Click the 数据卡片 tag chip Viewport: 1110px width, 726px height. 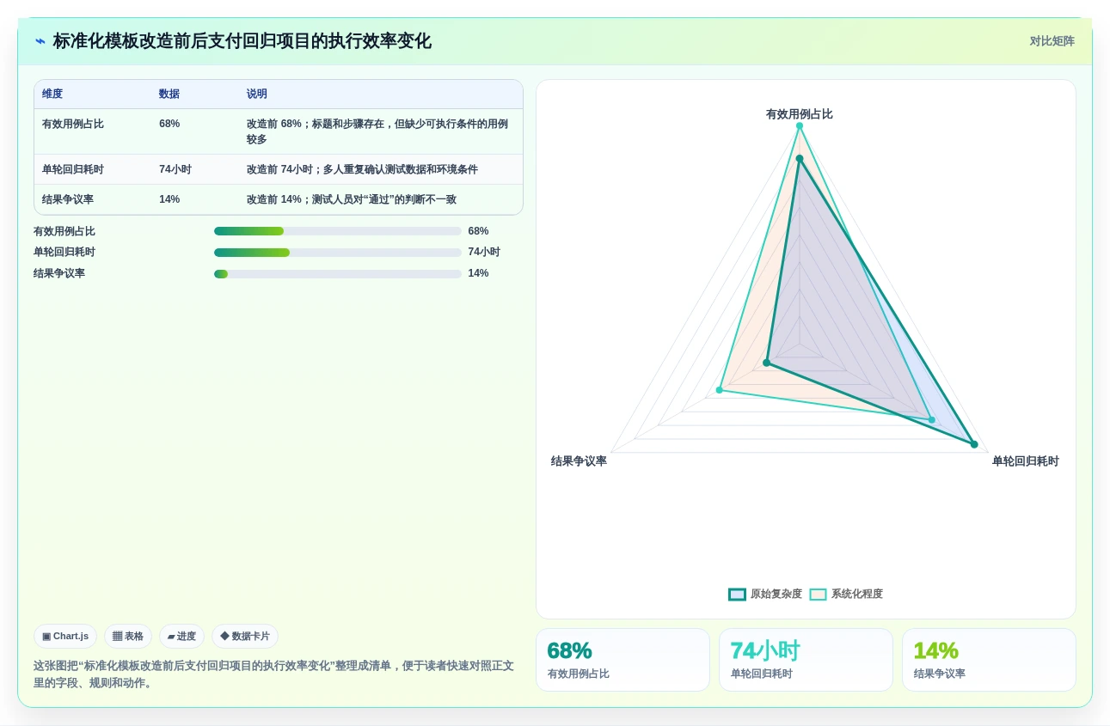[245, 636]
